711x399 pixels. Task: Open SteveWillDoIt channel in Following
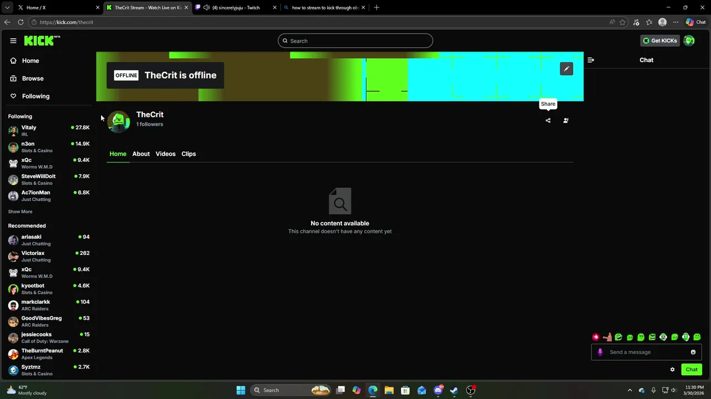click(x=49, y=180)
